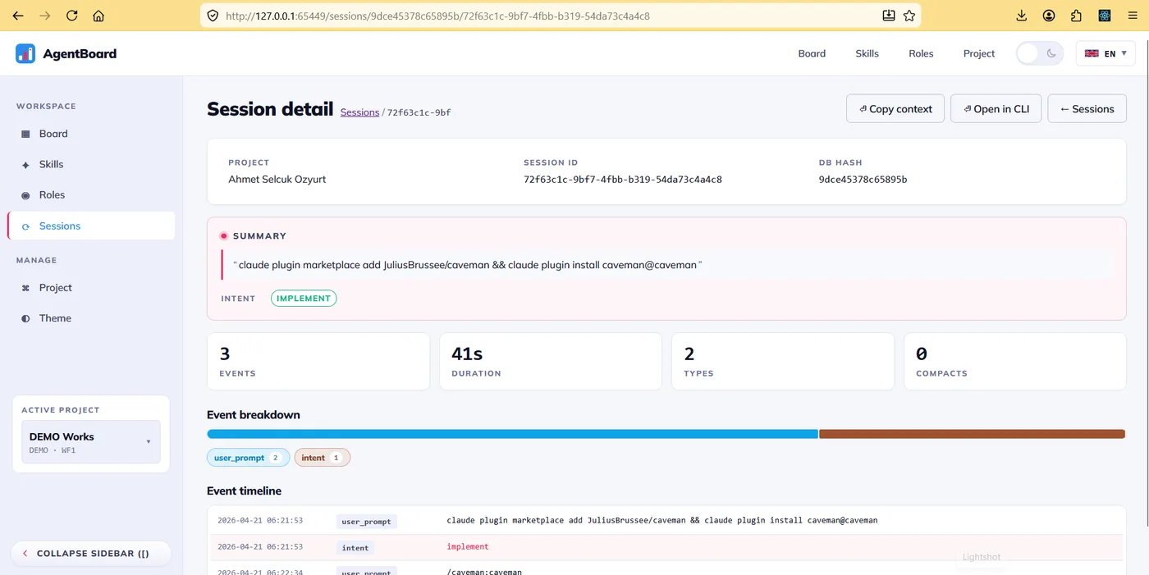Image resolution: width=1149 pixels, height=575 pixels.
Task: Reload the page with the browser refresh icon
Action: [x=72, y=16]
